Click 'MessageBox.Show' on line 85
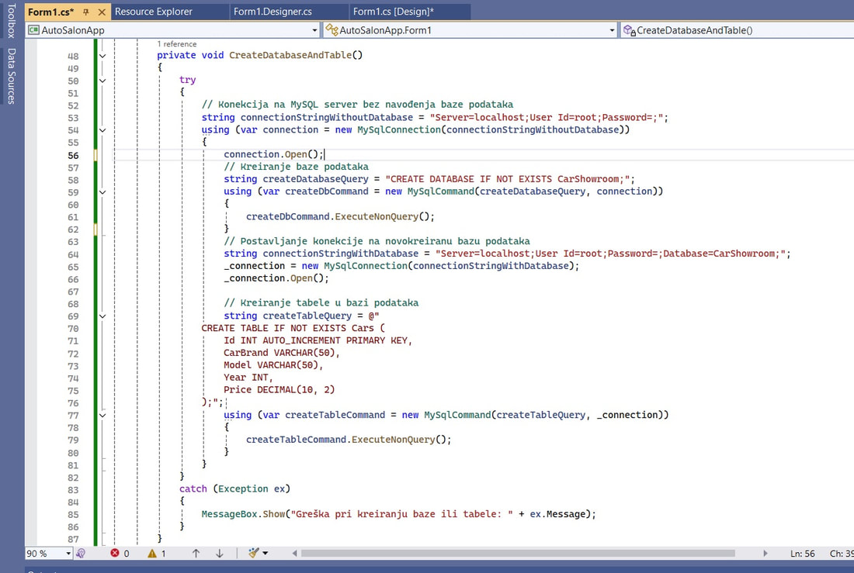This screenshot has width=854, height=573. (x=243, y=514)
